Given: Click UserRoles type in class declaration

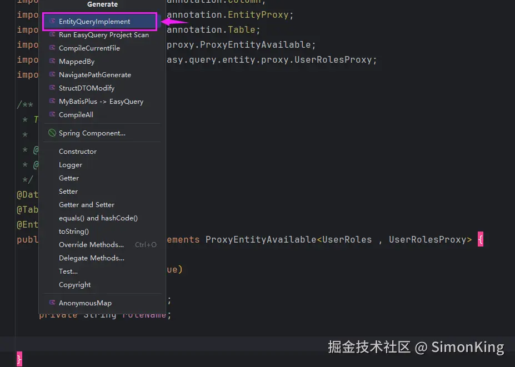Looking at the screenshot, I should 347,240.
